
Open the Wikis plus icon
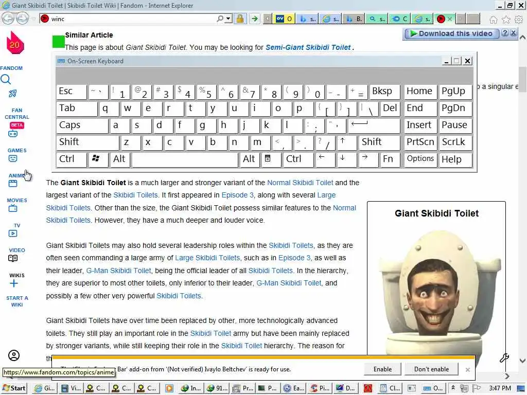14,283
